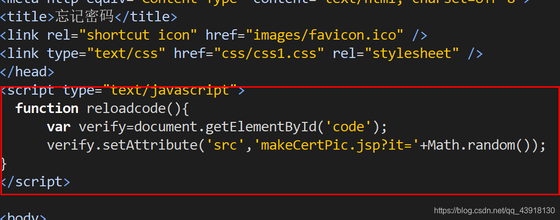The width and height of the screenshot is (560, 220).
Task: Click the "css/css1.css" href string
Action: click(269, 53)
